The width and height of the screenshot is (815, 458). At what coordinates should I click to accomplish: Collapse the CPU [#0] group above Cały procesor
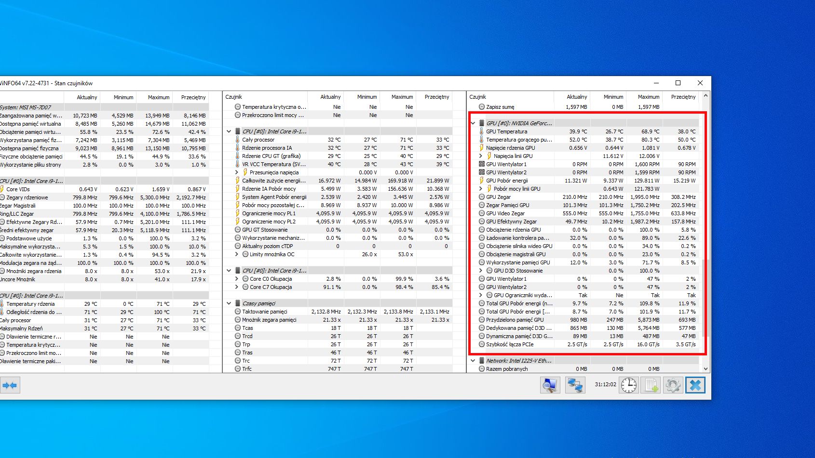pos(229,131)
